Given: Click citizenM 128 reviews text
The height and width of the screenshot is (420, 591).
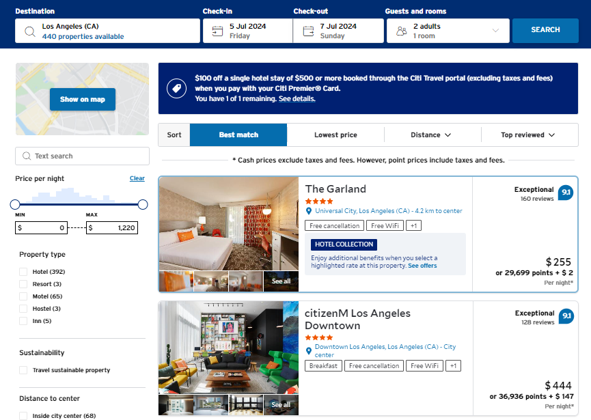Looking at the screenshot, I should point(538,322).
